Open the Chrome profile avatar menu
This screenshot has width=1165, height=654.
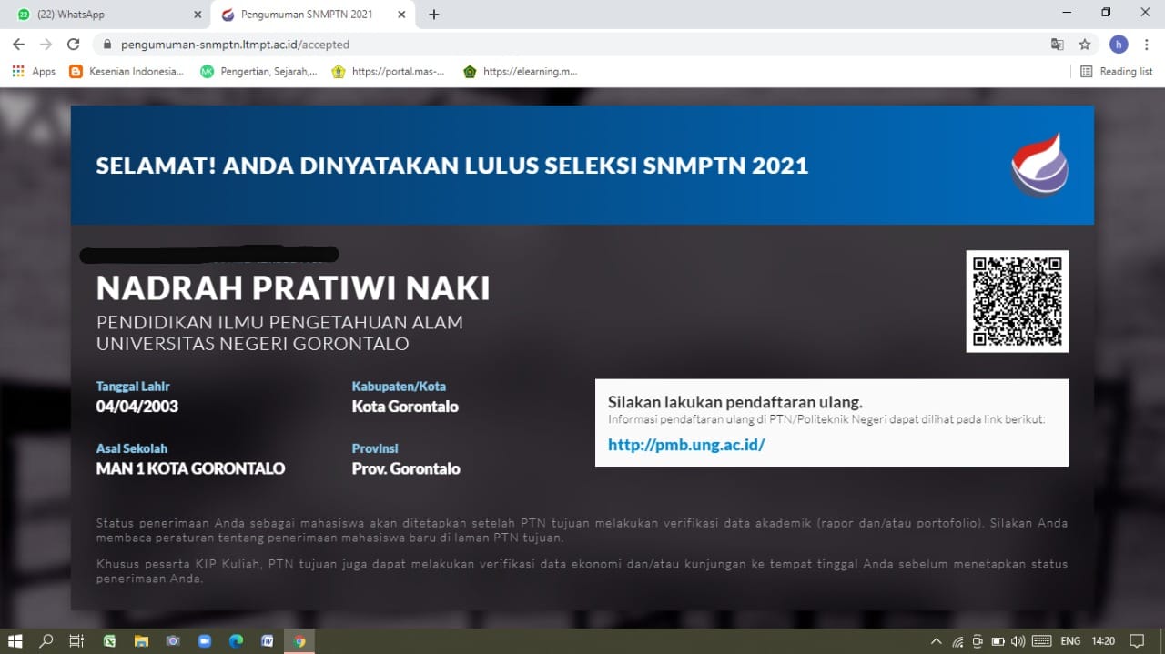1119,44
